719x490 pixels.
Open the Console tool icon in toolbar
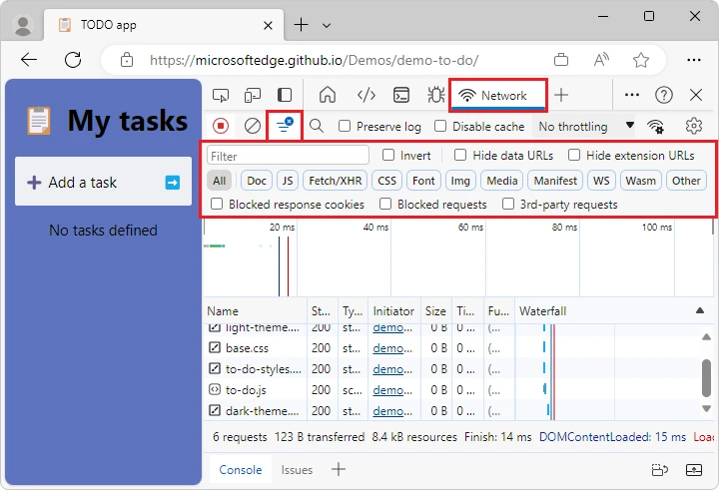[x=401, y=96]
